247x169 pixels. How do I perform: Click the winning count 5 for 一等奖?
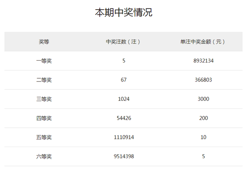coord(124,61)
